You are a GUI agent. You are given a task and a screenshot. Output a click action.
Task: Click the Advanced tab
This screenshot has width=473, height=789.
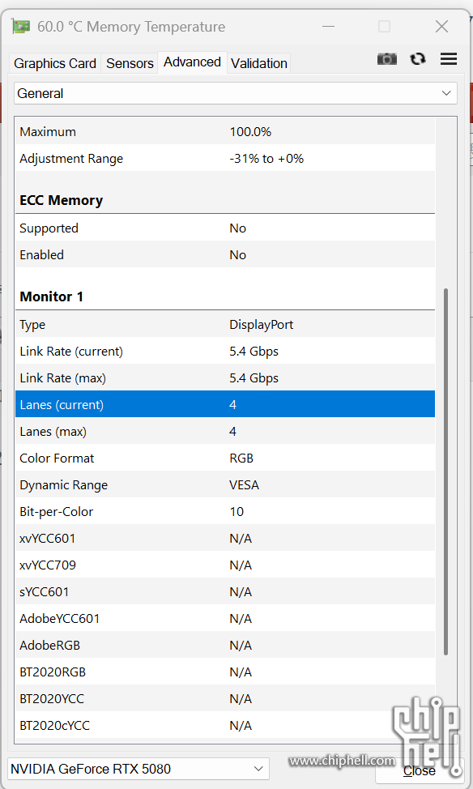192,62
